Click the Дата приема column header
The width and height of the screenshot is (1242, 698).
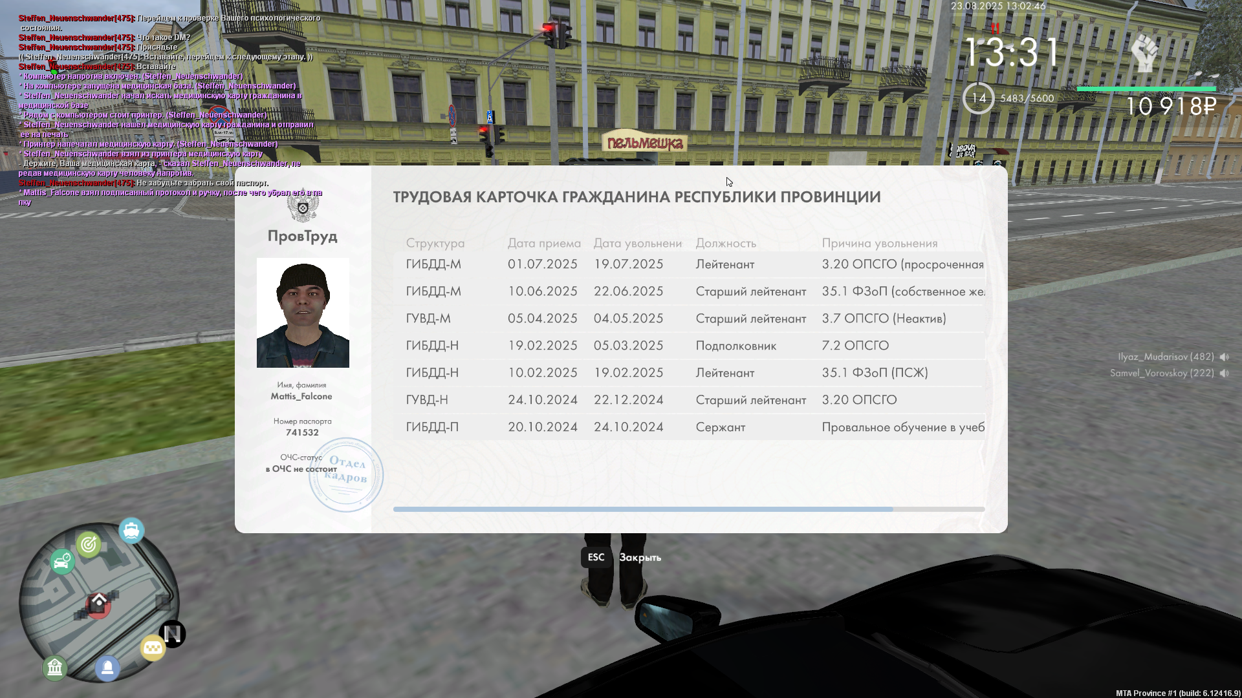[x=544, y=243]
